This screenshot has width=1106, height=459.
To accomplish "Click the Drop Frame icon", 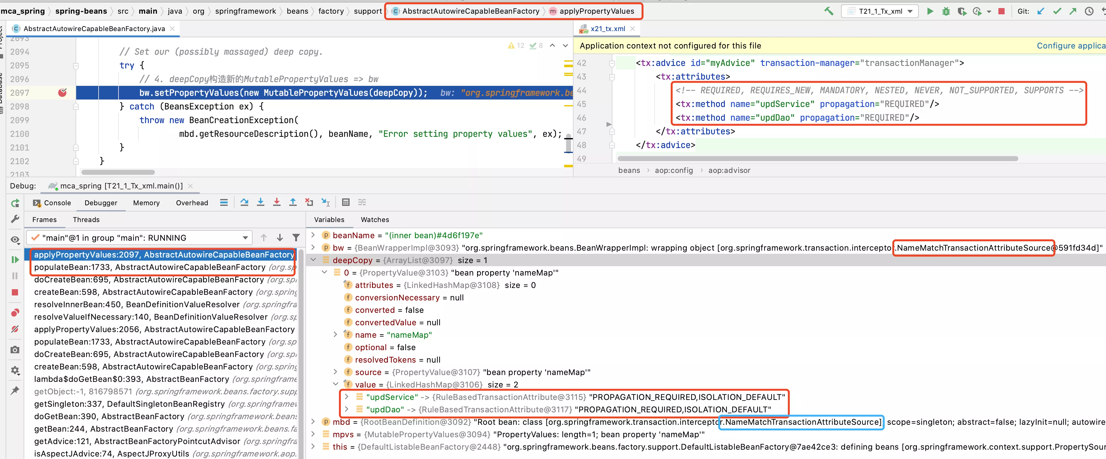I will [x=309, y=202].
